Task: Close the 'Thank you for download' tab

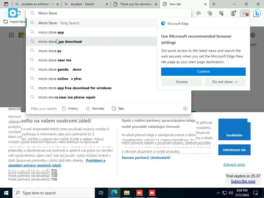Action: (156, 4)
